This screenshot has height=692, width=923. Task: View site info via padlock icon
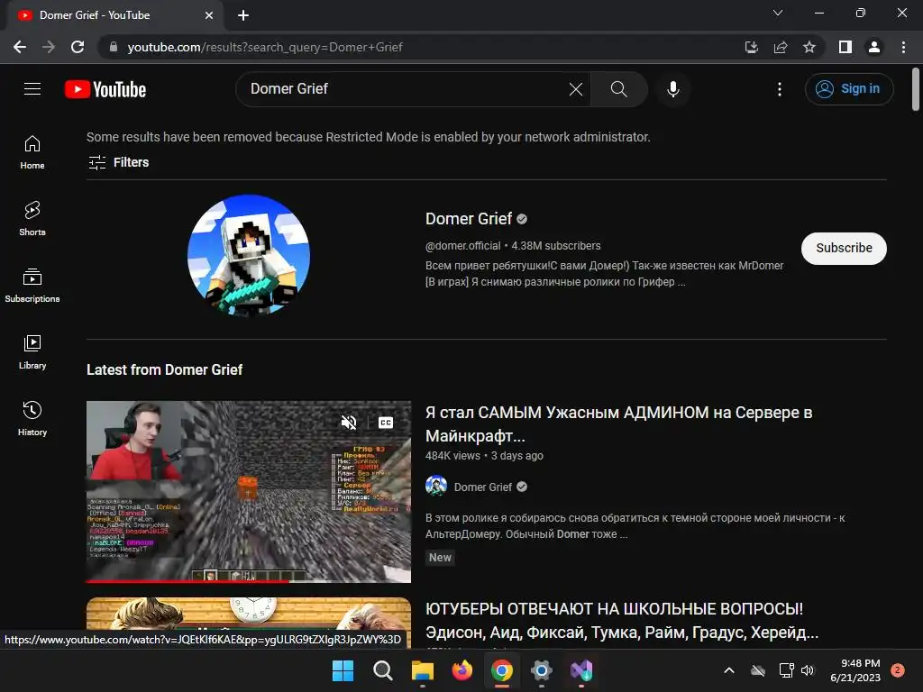(x=114, y=47)
